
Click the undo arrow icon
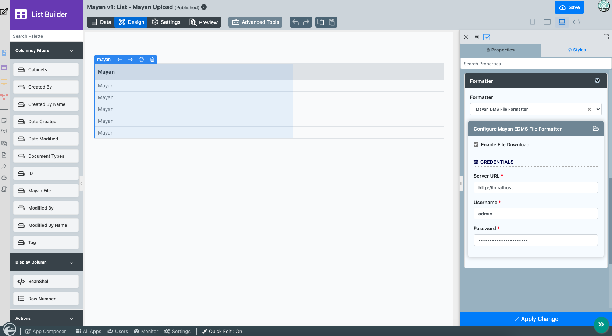(295, 22)
